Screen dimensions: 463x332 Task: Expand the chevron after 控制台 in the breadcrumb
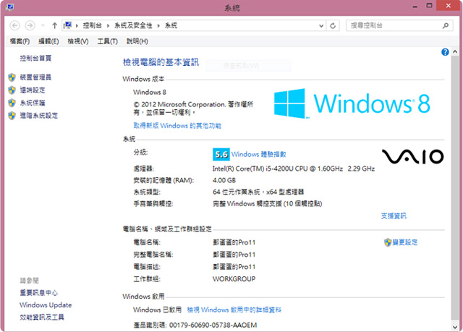108,25
